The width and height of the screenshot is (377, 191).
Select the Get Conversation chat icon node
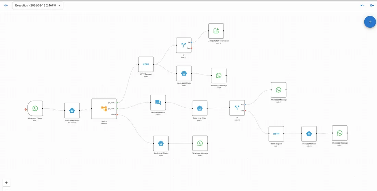point(158,103)
